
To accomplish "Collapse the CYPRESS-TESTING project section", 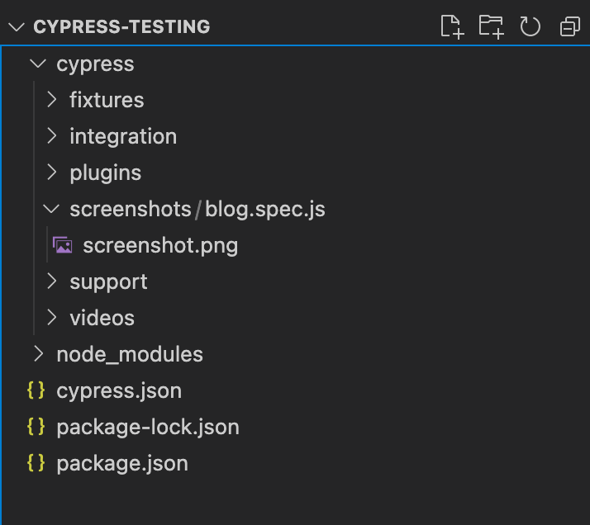I will click(16, 26).
